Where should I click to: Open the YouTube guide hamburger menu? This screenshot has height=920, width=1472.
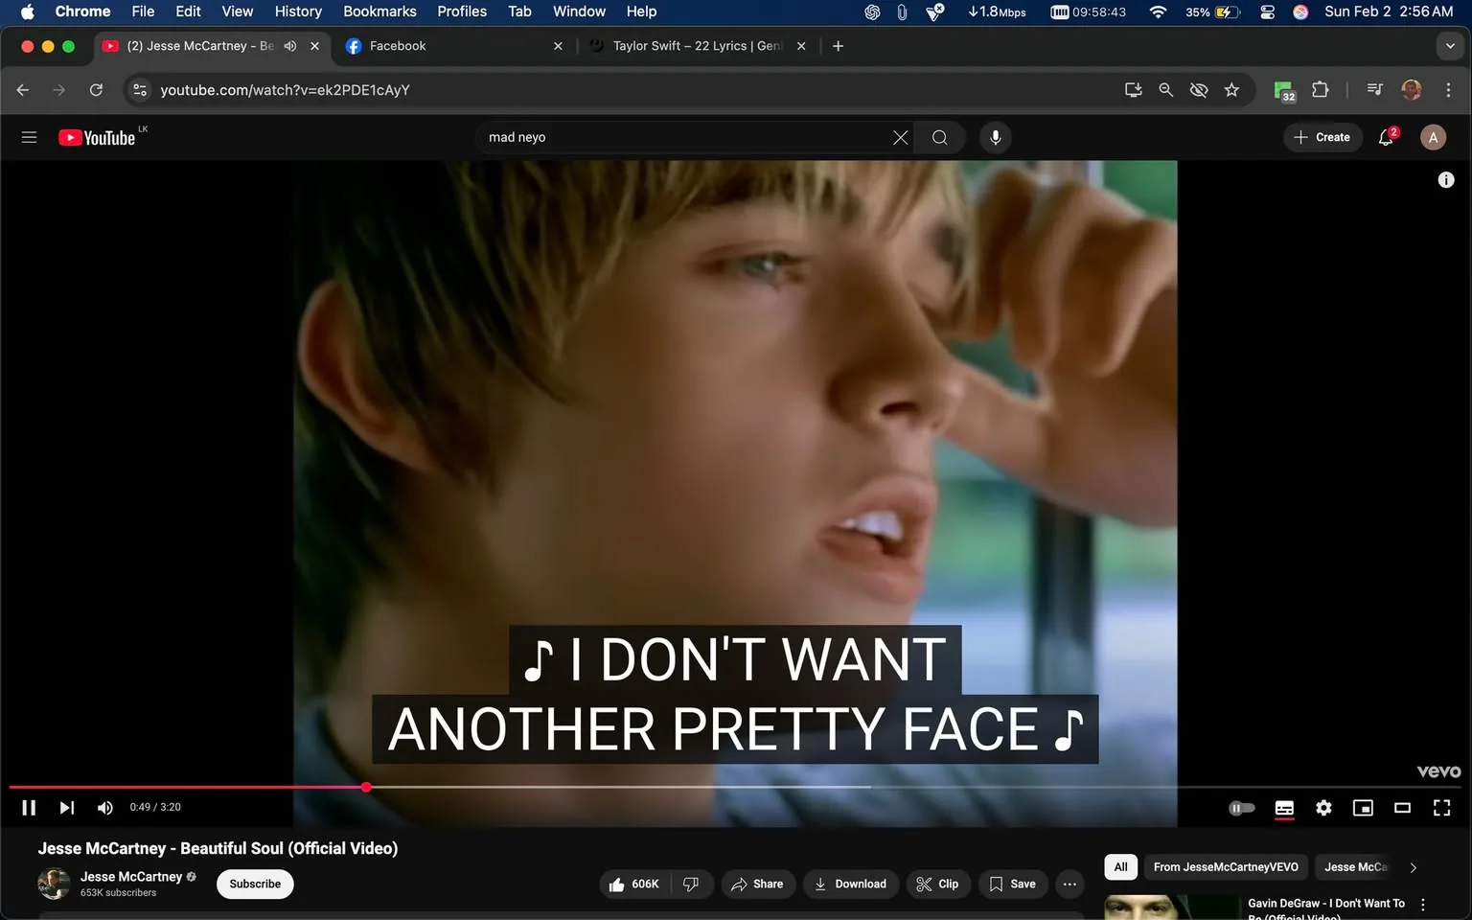point(29,136)
